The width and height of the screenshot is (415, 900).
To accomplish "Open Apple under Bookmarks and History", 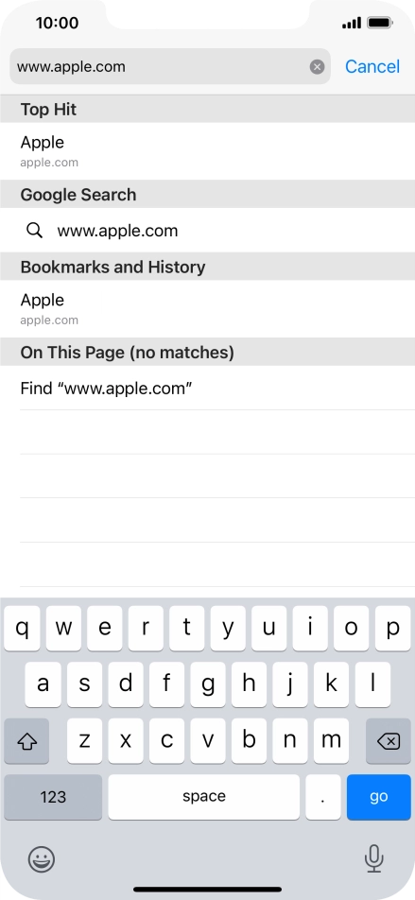I will (x=207, y=309).
